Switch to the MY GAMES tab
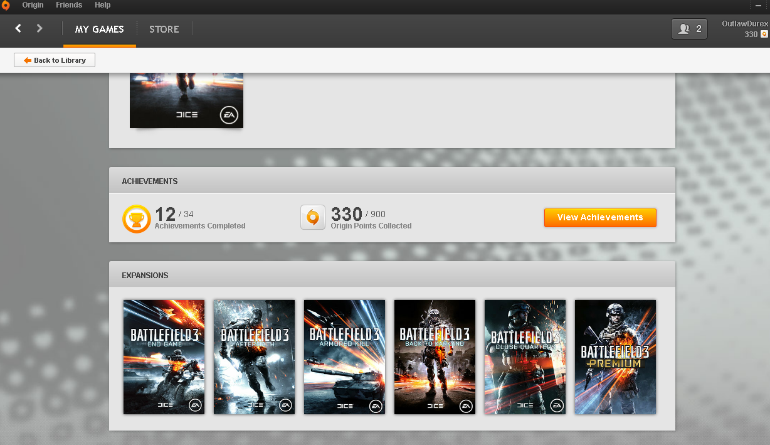The image size is (770, 445). pos(100,29)
